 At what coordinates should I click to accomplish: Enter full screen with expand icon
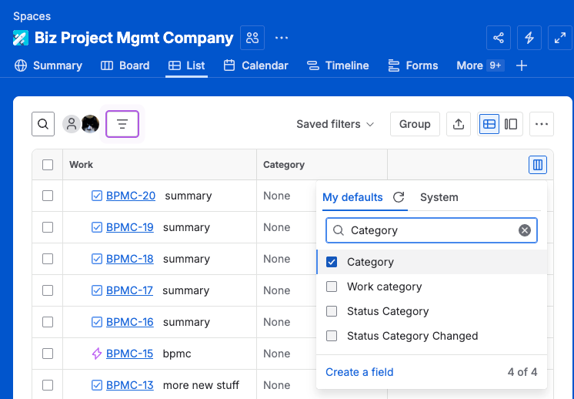click(x=559, y=38)
